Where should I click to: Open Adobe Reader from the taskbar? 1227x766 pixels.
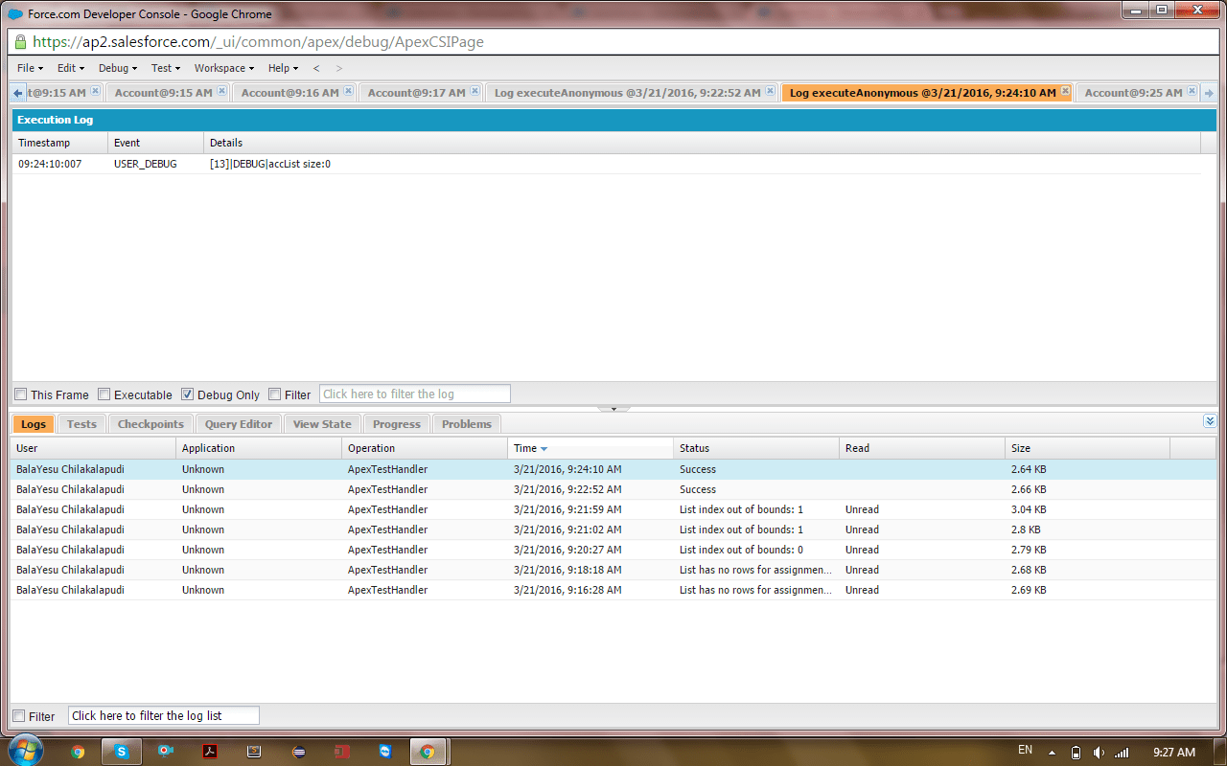pos(210,752)
